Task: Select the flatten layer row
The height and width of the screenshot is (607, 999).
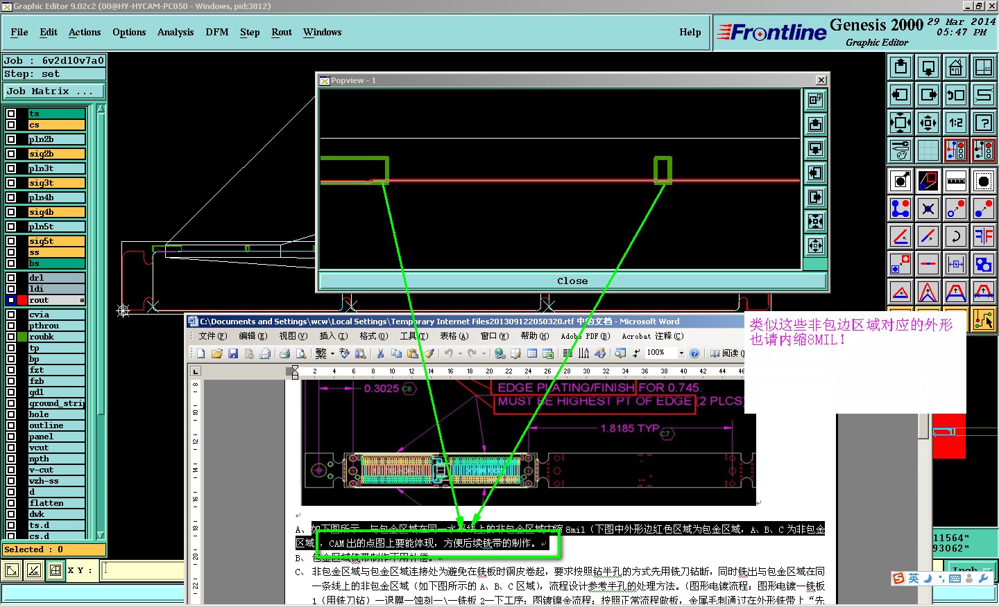Action: click(57, 503)
